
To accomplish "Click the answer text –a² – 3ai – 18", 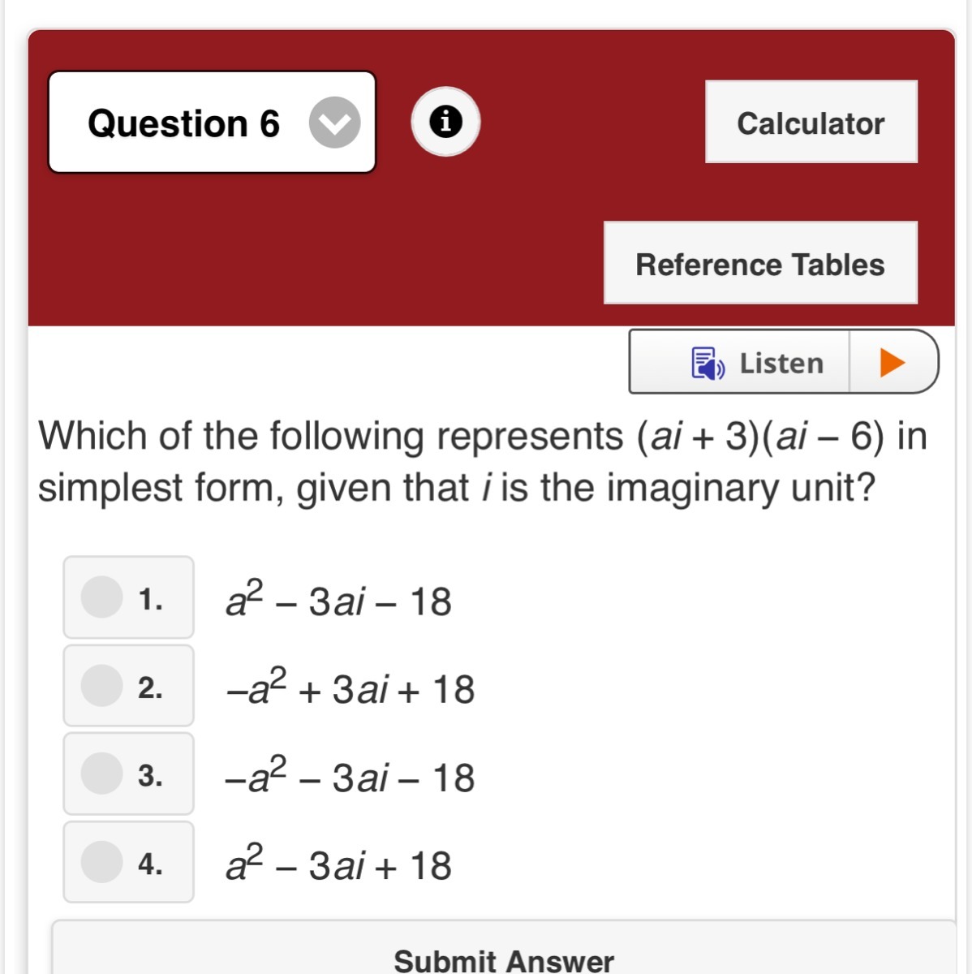I will coord(350,777).
